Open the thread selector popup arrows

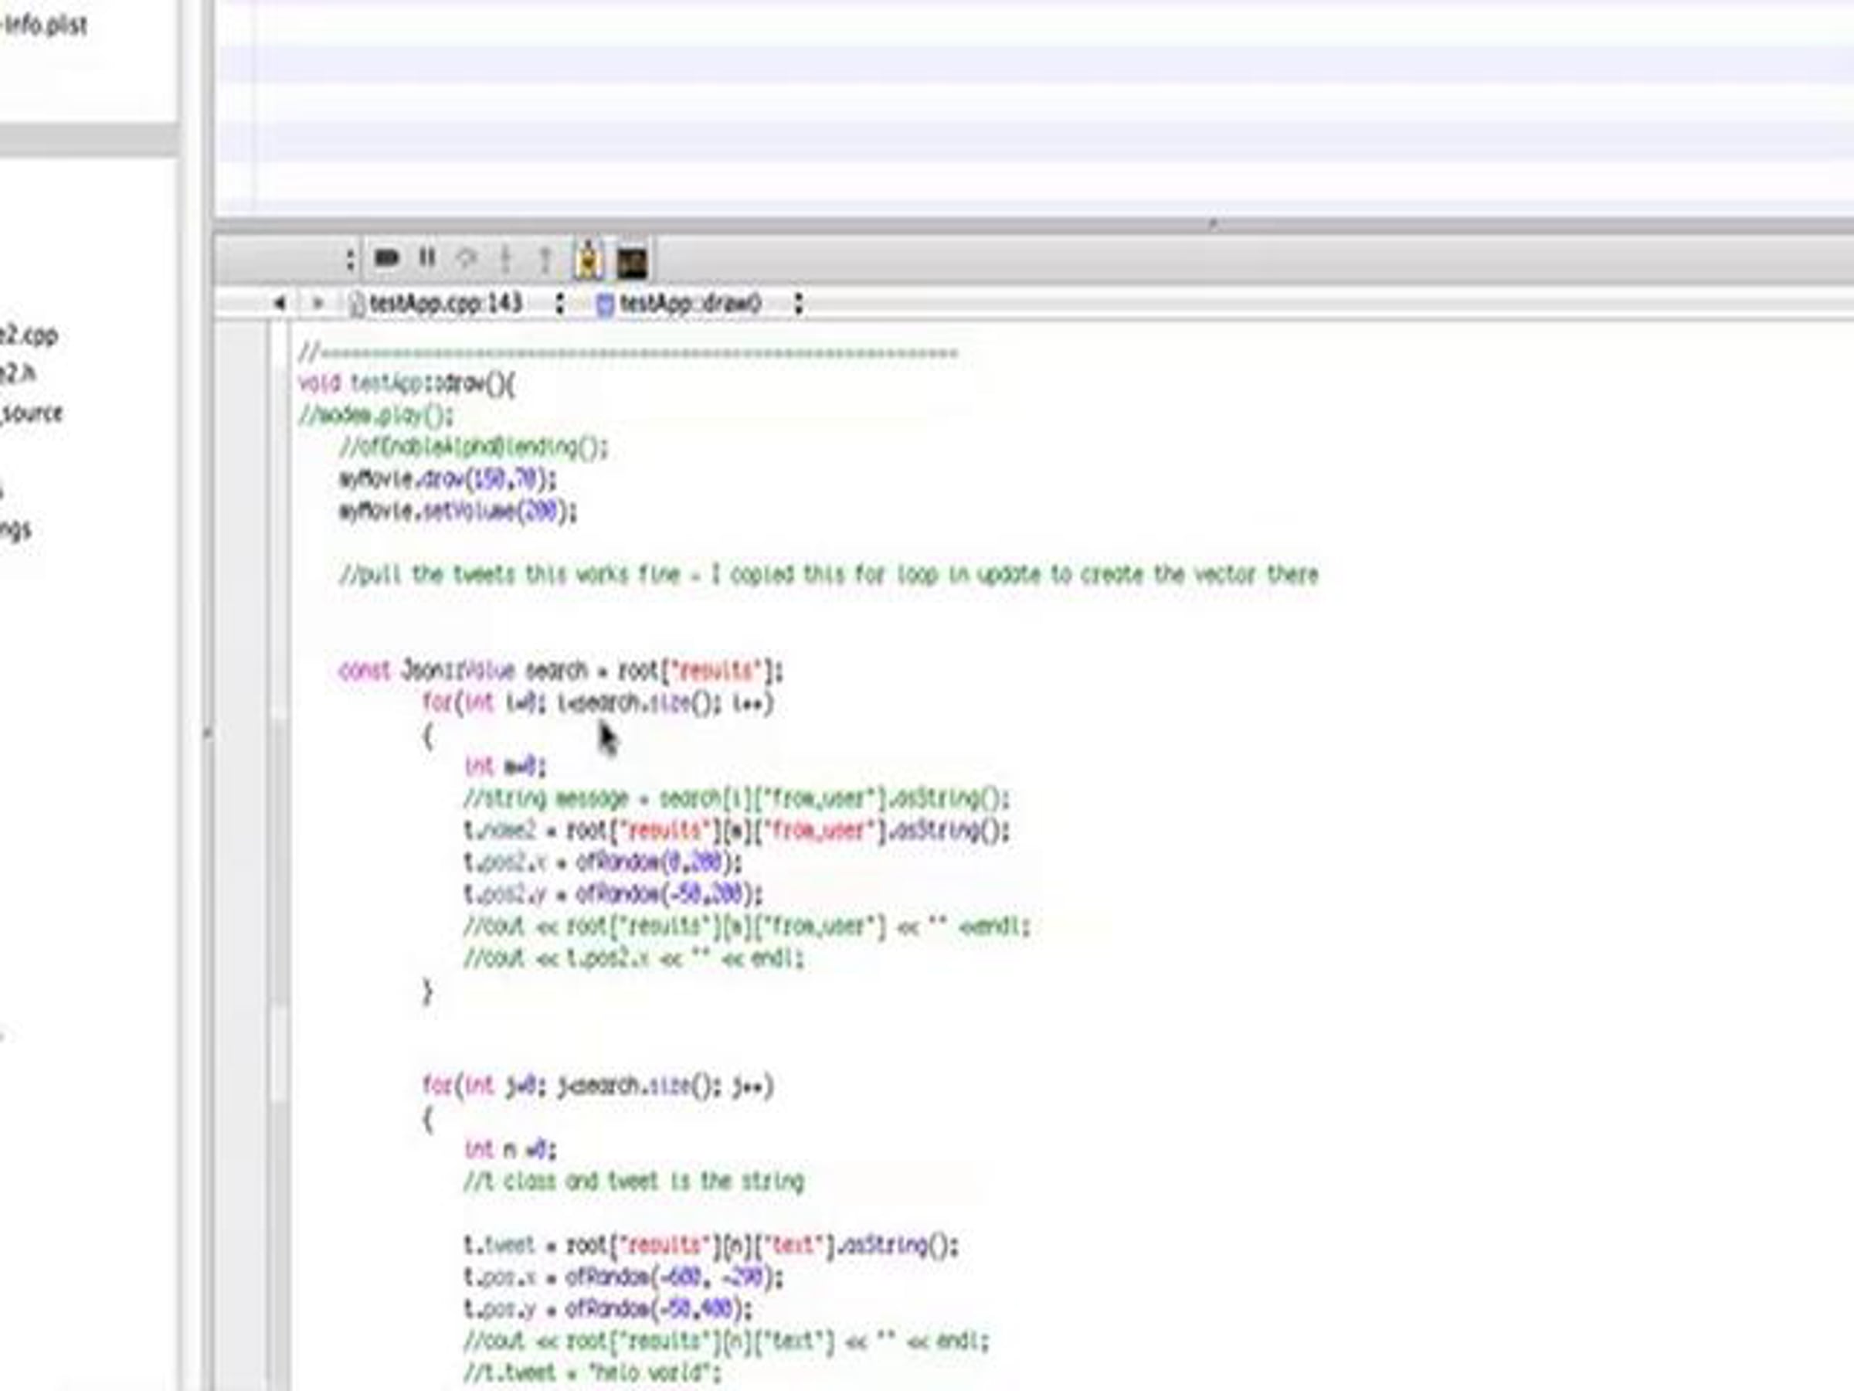coord(351,258)
